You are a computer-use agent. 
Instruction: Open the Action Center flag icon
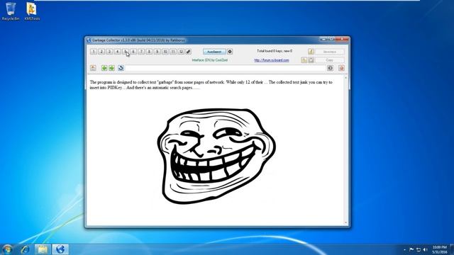[411, 249]
